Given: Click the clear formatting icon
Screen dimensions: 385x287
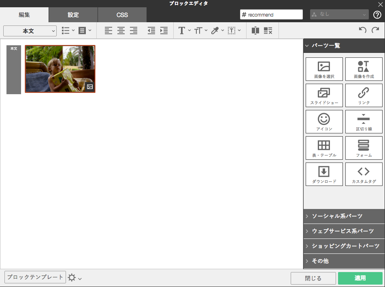Looking at the screenshot, I should point(268,31).
